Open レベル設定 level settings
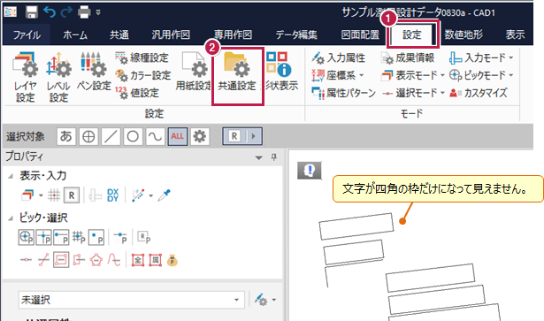Screen dimensions: 544x321 pos(58,77)
